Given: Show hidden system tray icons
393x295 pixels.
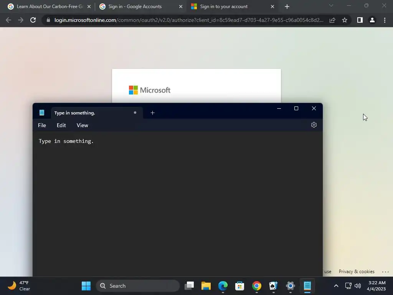Looking at the screenshot, I should click(x=336, y=286).
